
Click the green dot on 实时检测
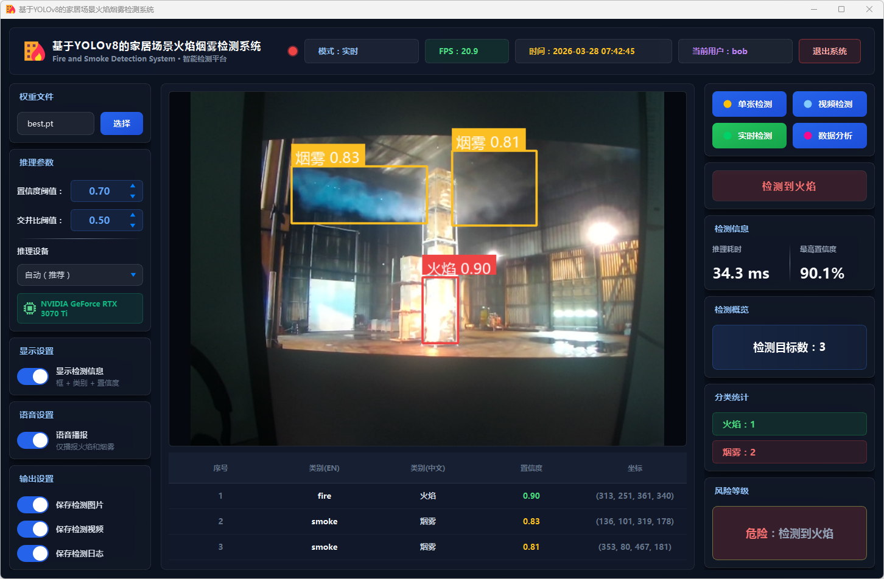click(727, 136)
